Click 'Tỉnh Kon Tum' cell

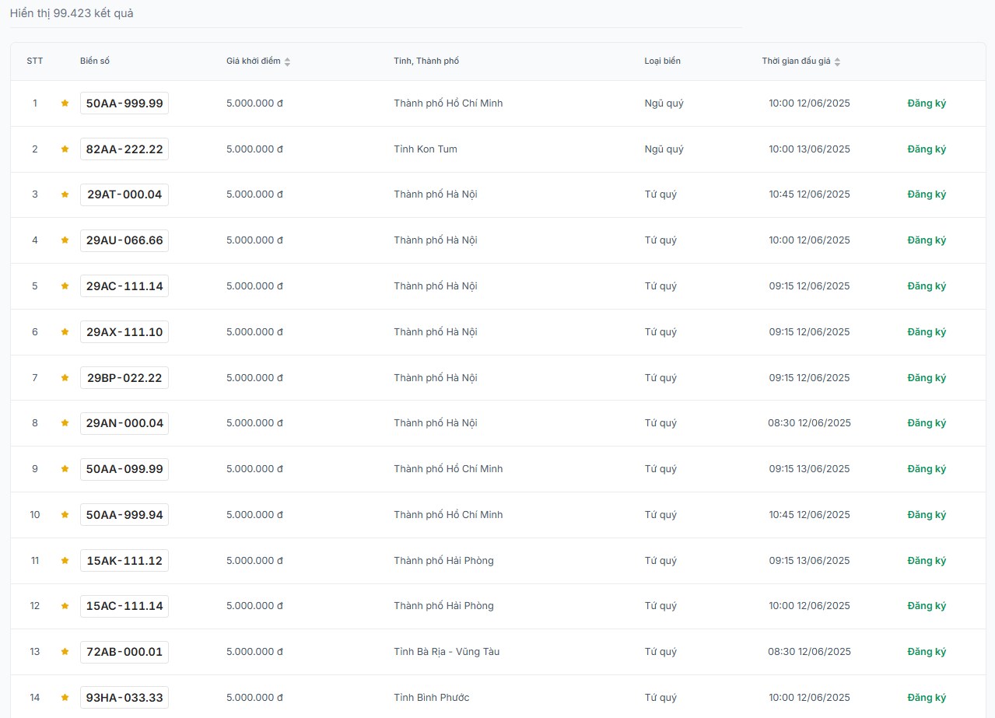[426, 149]
